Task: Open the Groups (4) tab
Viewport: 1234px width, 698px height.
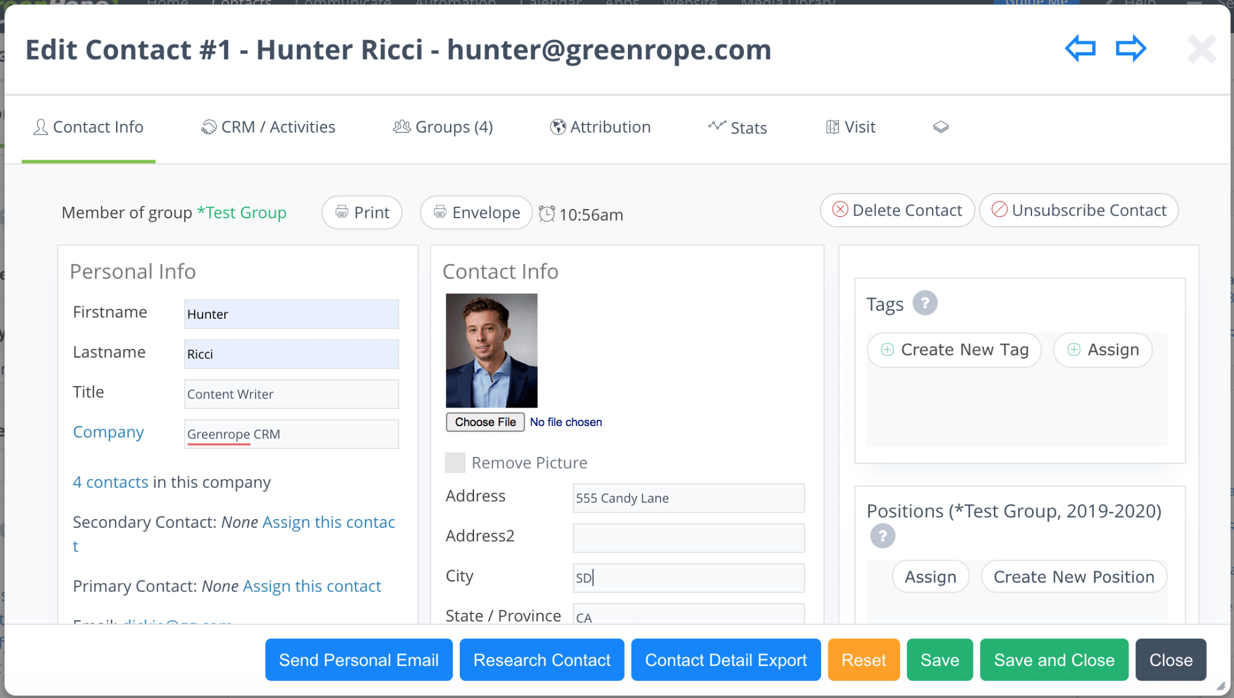Action: tap(443, 127)
